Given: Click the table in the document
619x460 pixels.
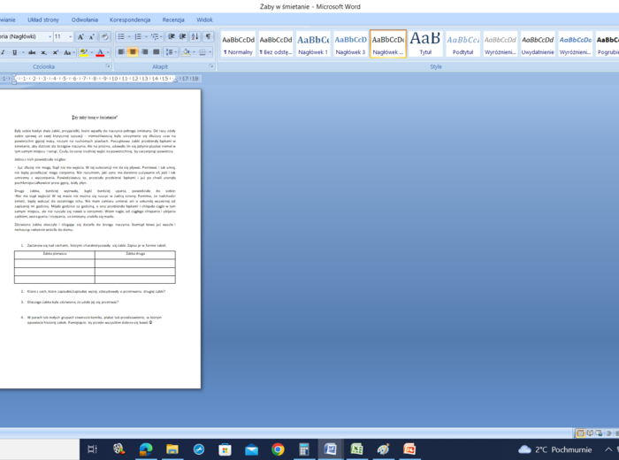Looking at the screenshot, I should pos(95,265).
